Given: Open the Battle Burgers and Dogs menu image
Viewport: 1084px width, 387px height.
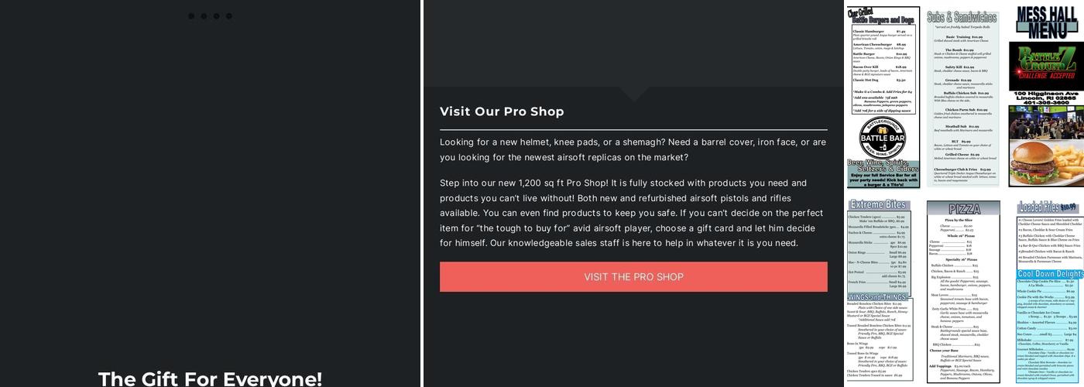Looking at the screenshot, I should point(883,62).
